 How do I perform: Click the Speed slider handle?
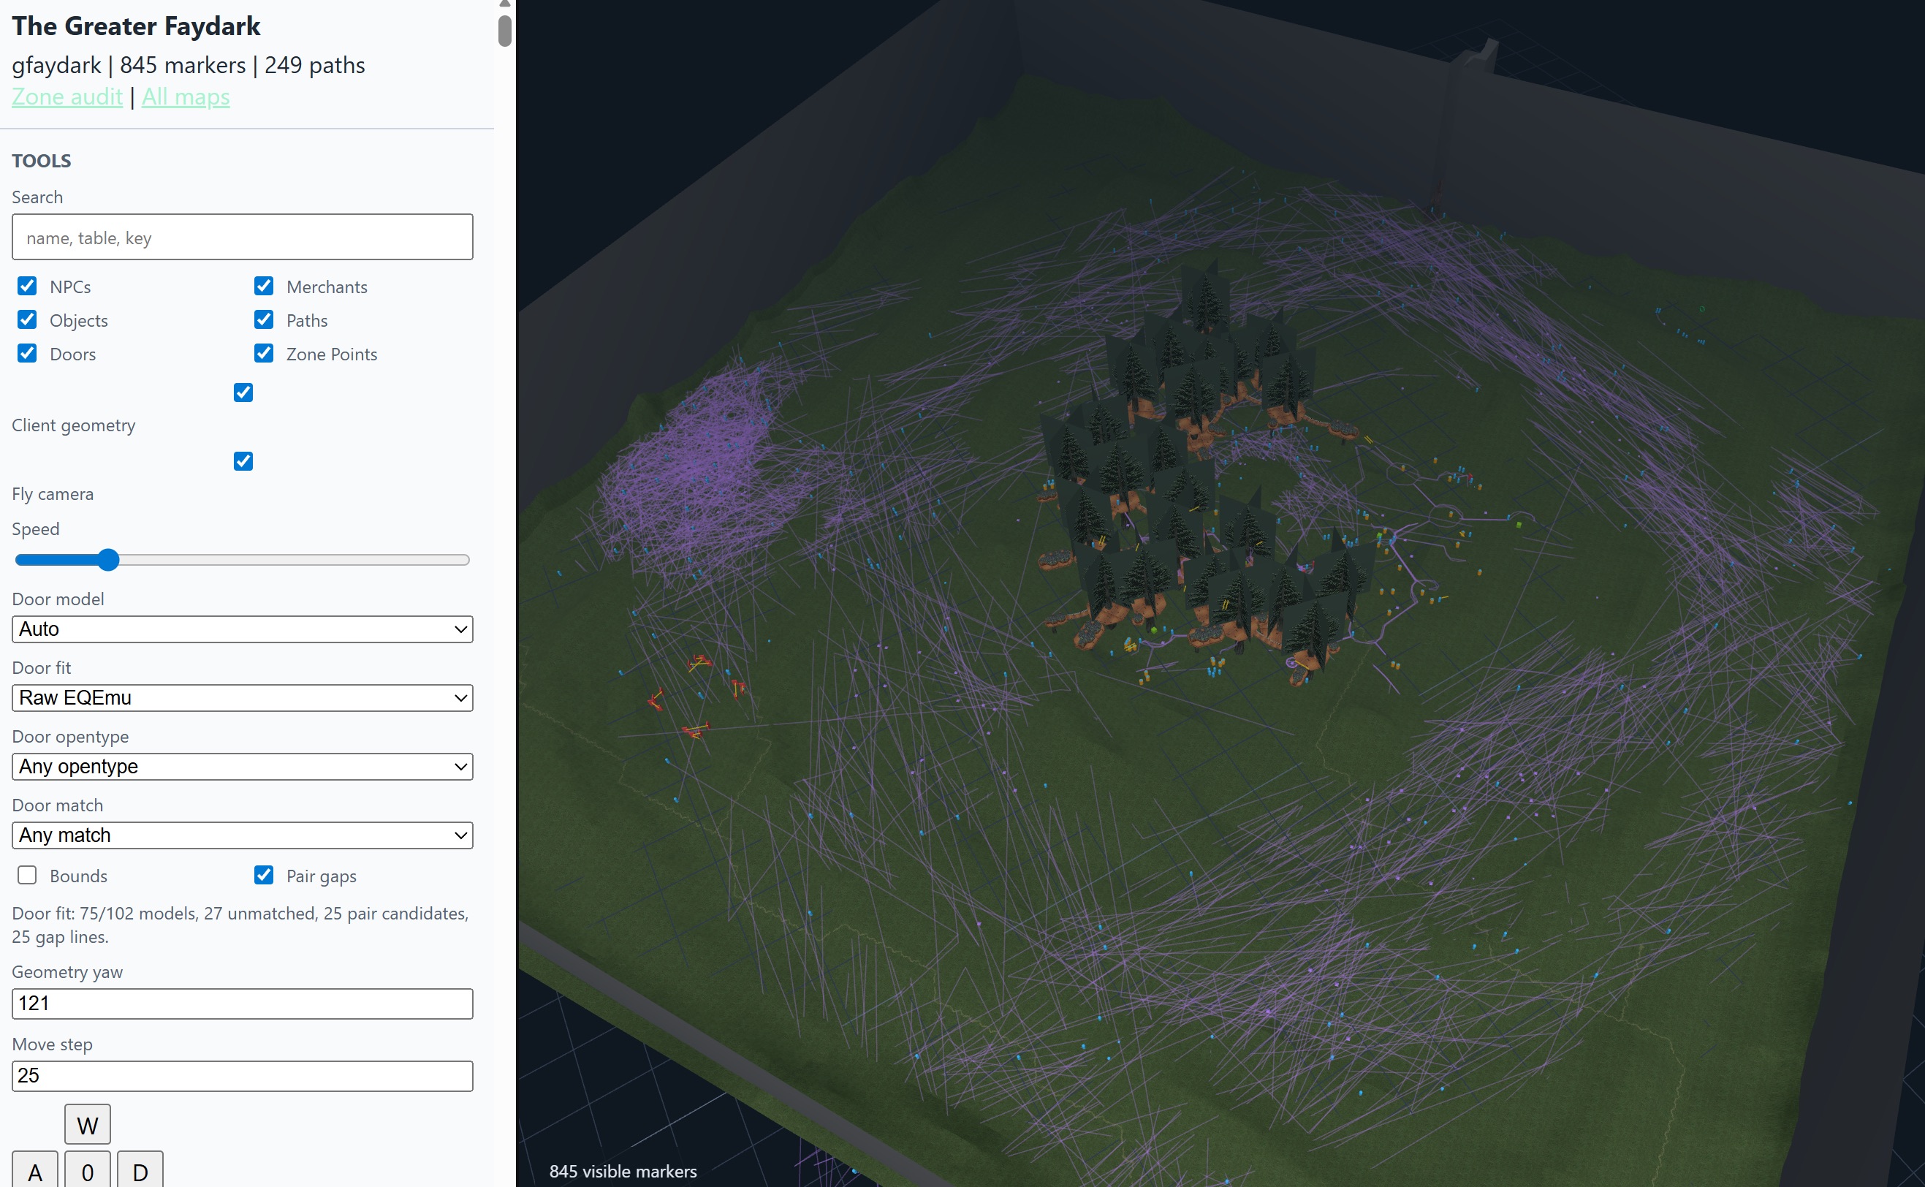coord(108,560)
